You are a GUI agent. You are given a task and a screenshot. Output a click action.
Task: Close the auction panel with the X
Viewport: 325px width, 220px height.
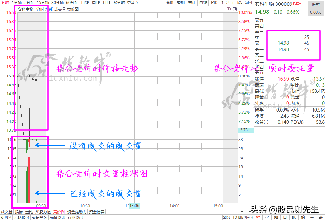tap(43, 16)
